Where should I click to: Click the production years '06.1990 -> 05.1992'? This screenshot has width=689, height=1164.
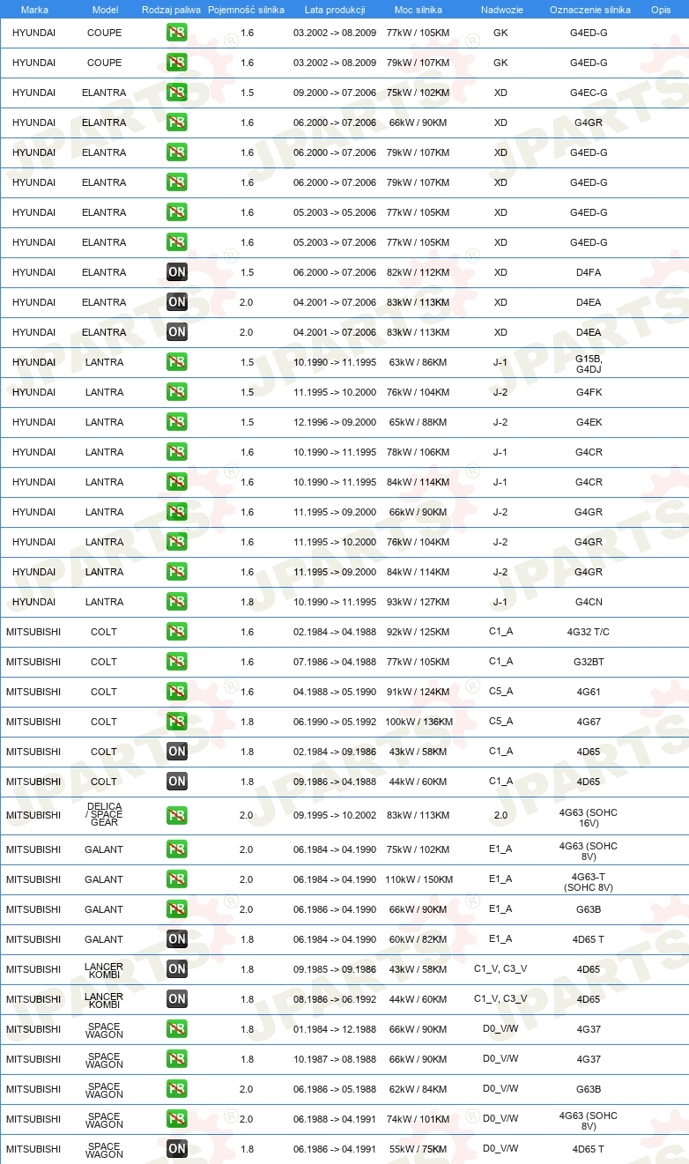(335, 722)
